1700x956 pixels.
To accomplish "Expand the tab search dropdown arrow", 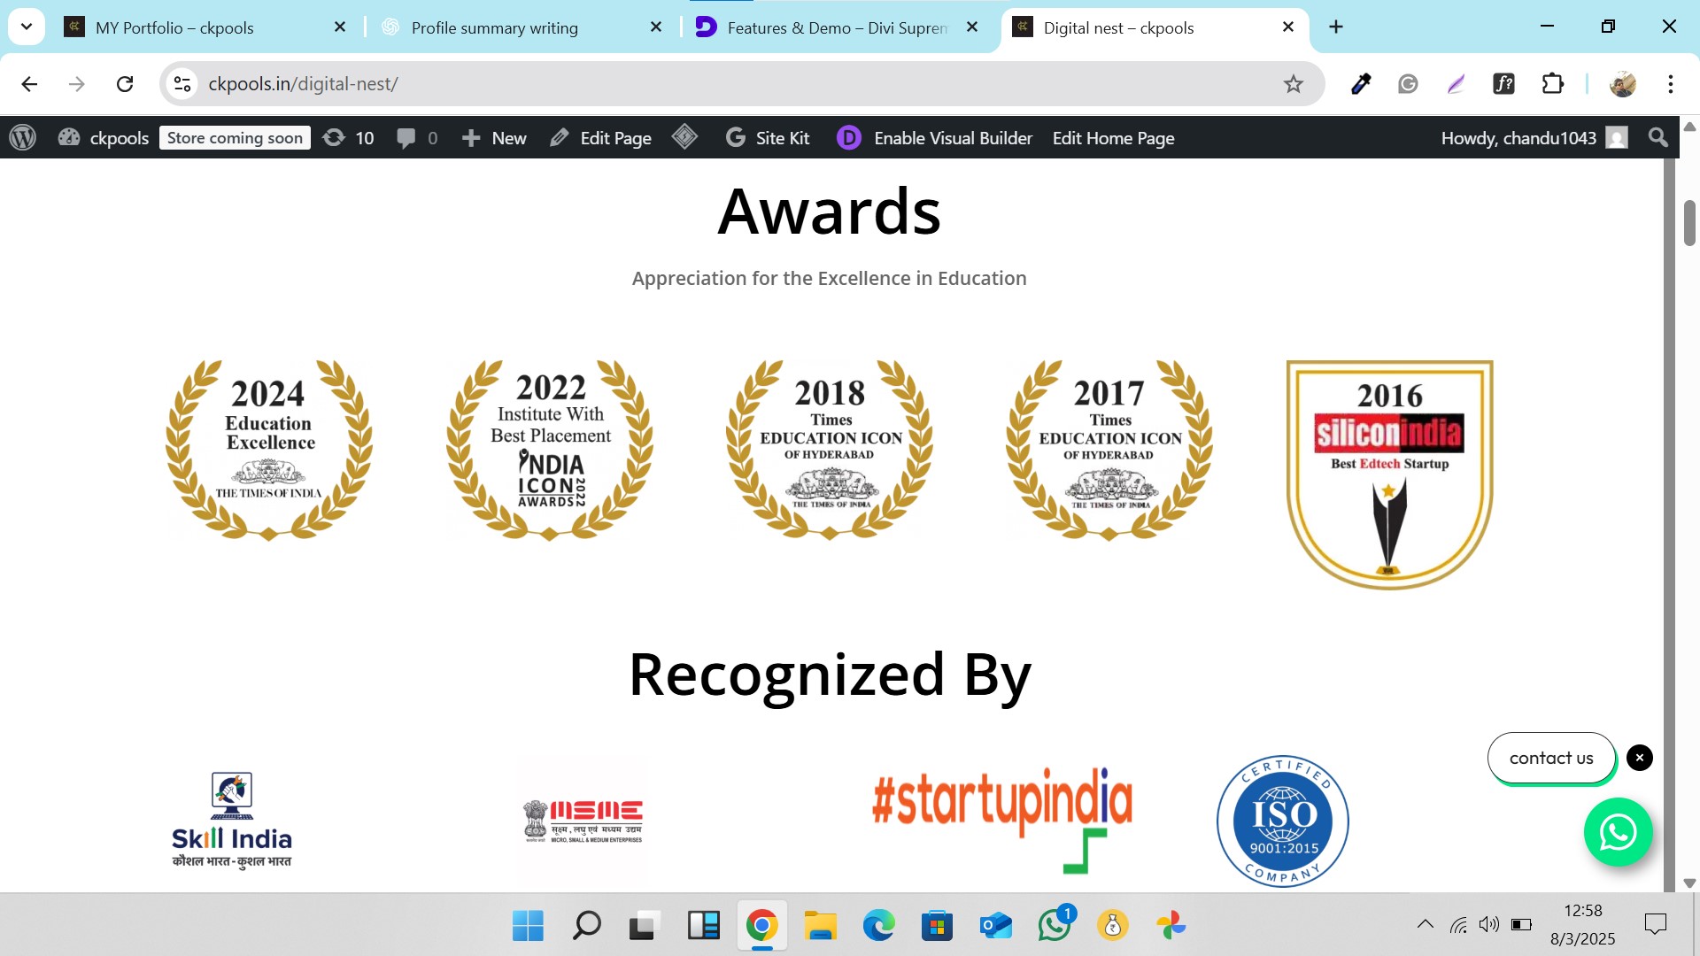I will [x=27, y=27].
